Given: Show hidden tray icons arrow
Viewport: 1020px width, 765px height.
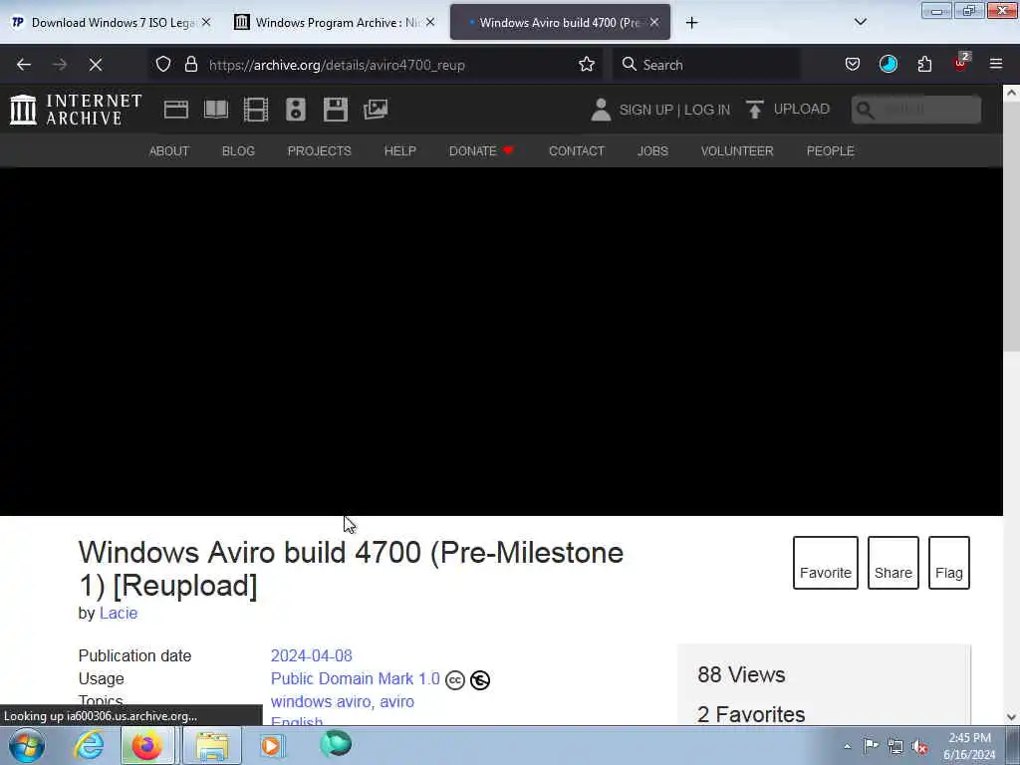Looking at the screenshot, I should [847, 747].
